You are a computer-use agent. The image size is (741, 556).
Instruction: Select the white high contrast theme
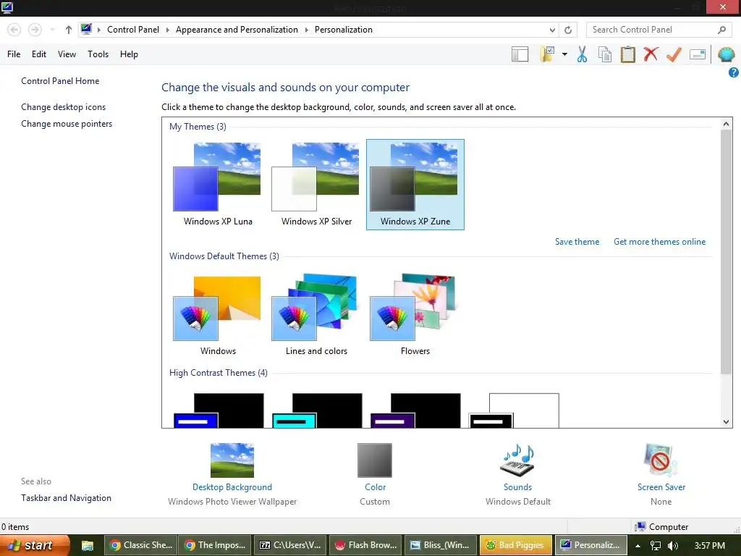(x=514, y=410)
